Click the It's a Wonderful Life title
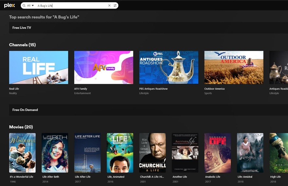Image resolution: width=288 pixels, height=186 pixels. (x=22, y=177)
